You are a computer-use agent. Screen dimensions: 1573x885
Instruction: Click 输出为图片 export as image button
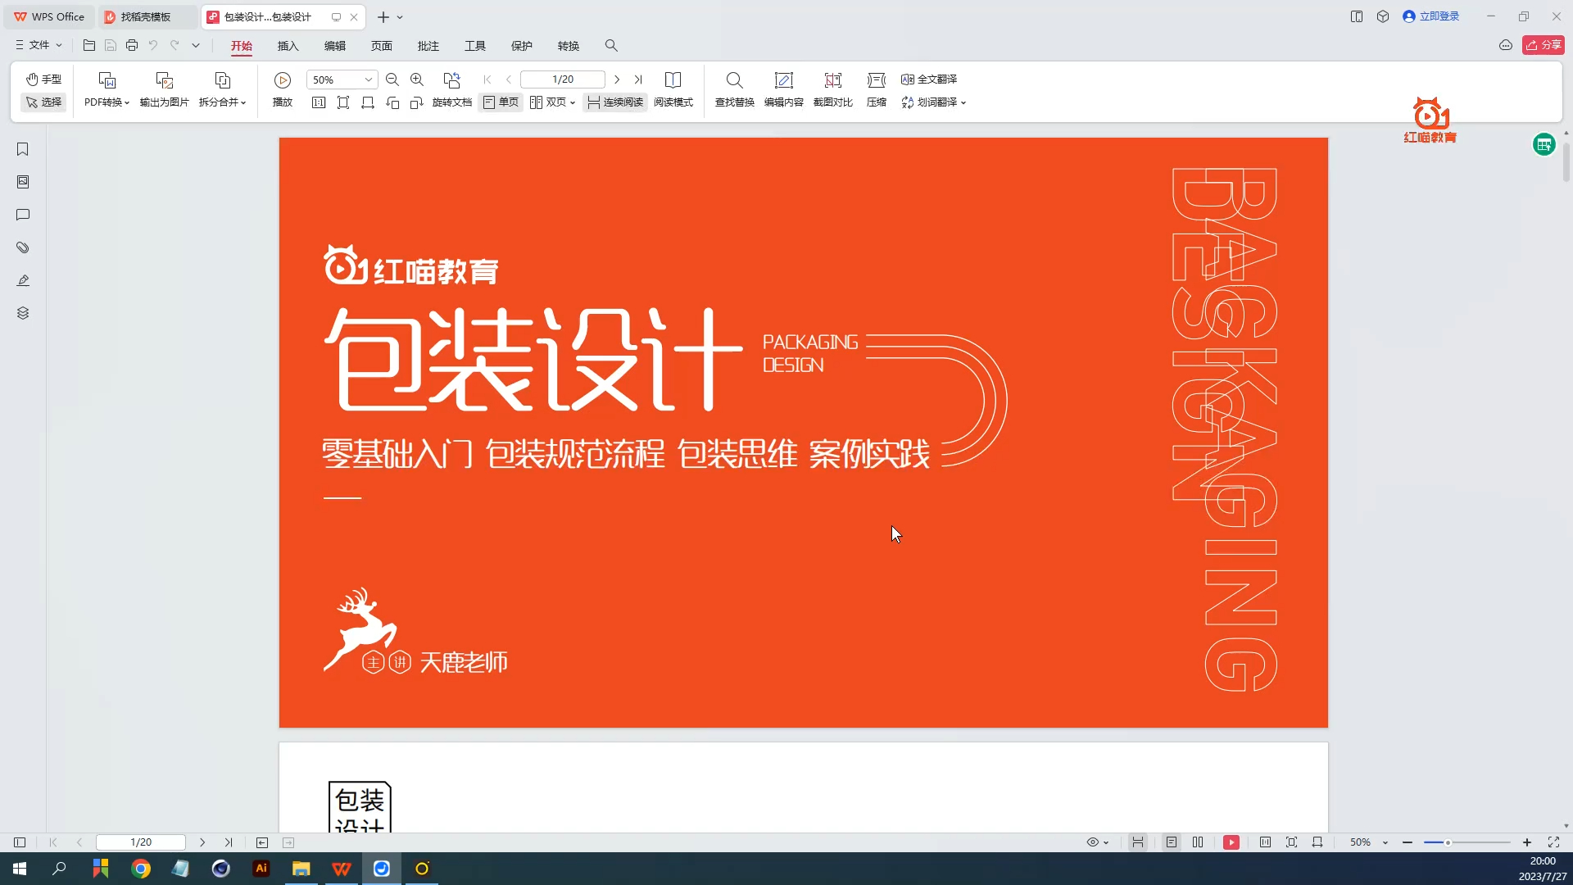[165, 90]
